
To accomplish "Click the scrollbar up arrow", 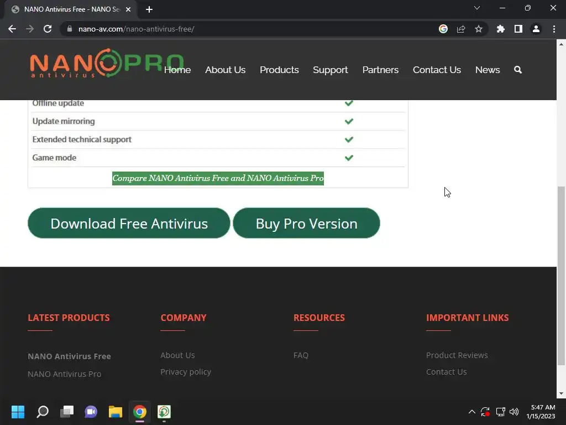I will [561, 44].
